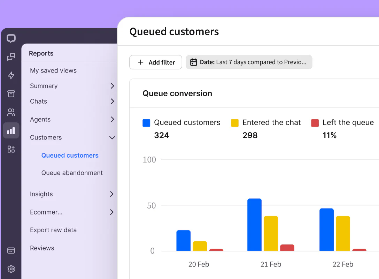This screenshot has width=379, height=279.
Task: Toggle the Queued customers legend swatch
Action: [146, 123]
